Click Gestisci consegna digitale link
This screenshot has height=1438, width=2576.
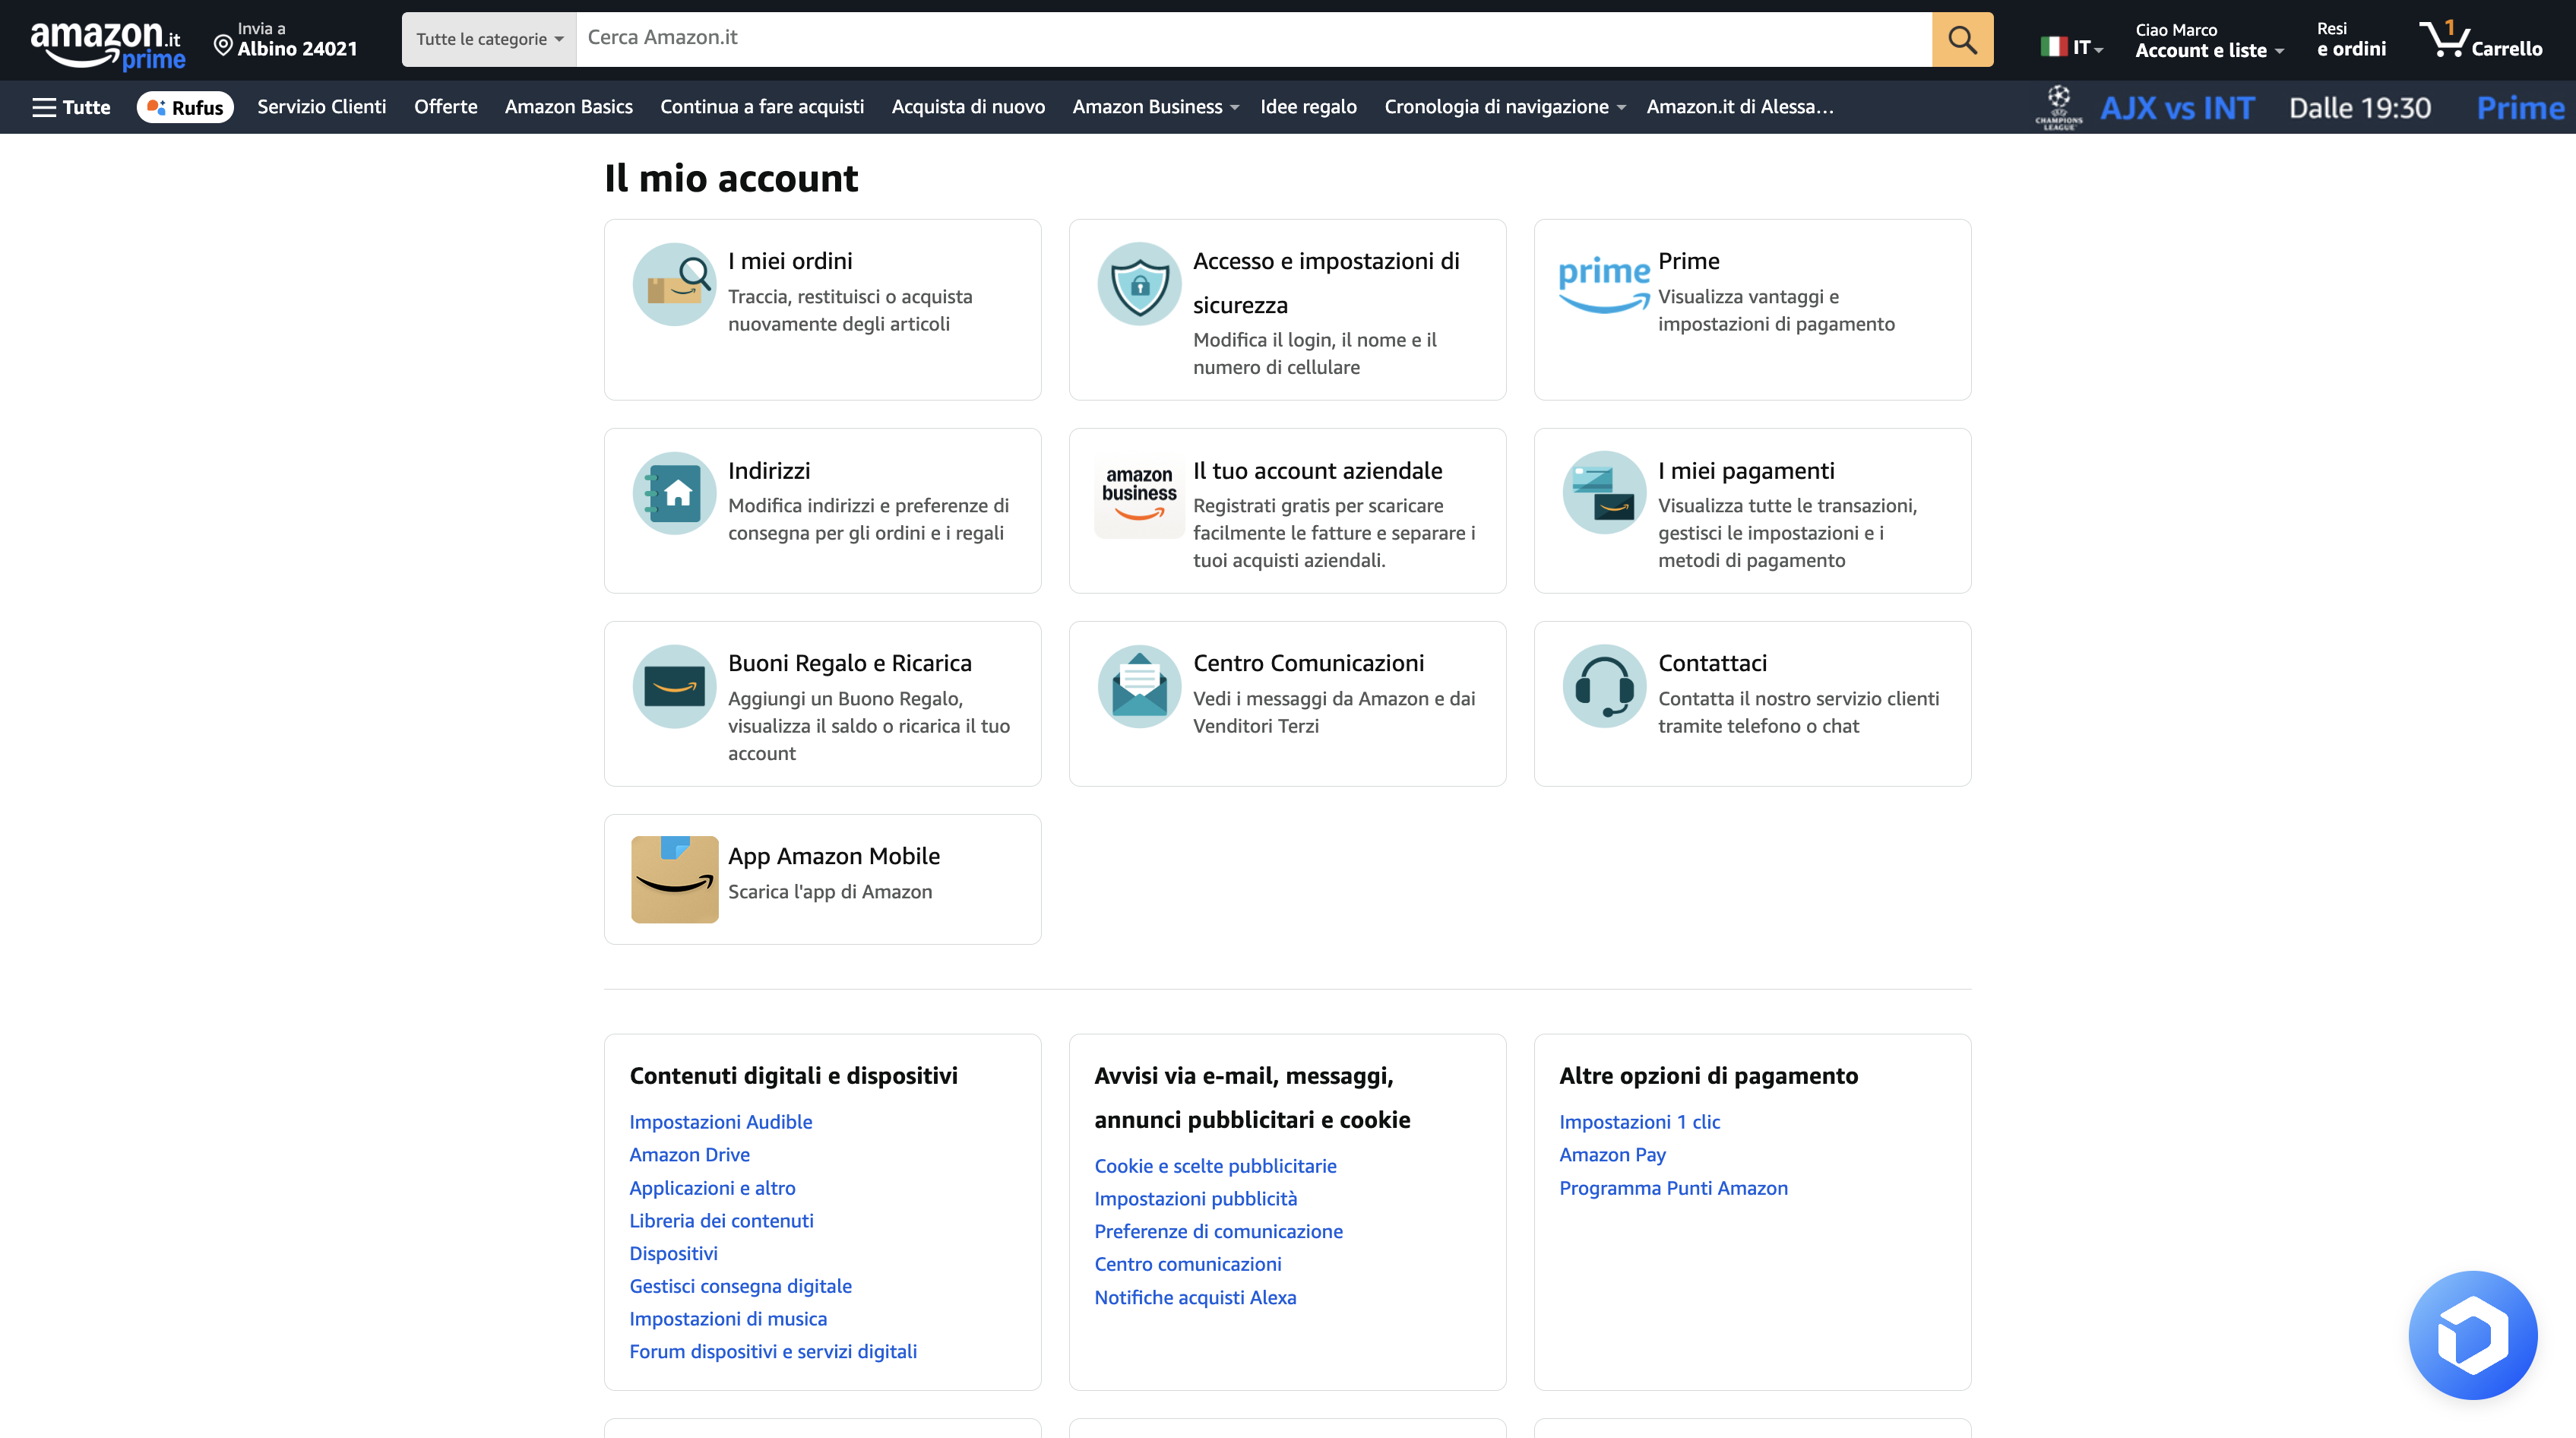tap(740, 1287)
